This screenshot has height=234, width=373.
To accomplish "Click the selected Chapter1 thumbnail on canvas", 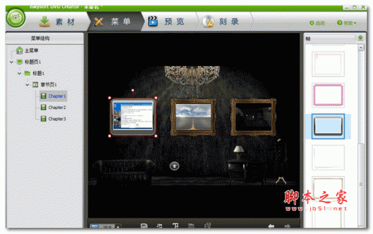I will (x=133, y=117).
